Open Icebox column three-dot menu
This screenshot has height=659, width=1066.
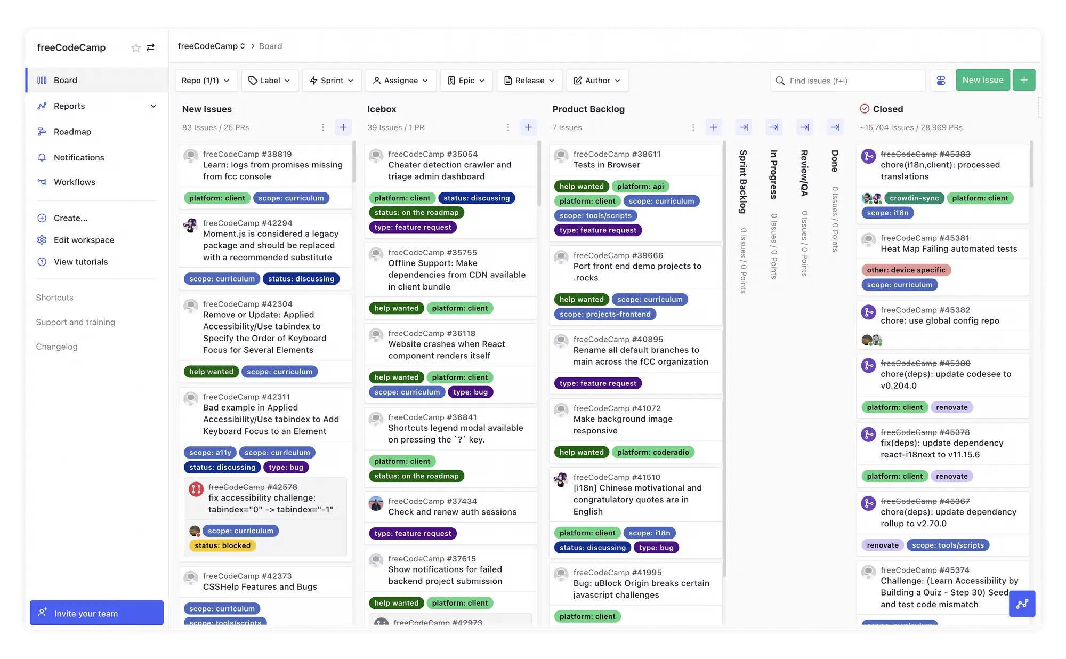(x=507, y=127)
